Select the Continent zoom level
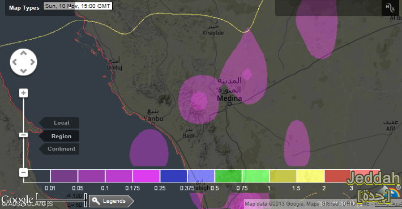 click(x=61, y=149)
